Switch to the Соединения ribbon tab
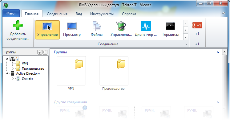230x120 pixels. (57, 14)
